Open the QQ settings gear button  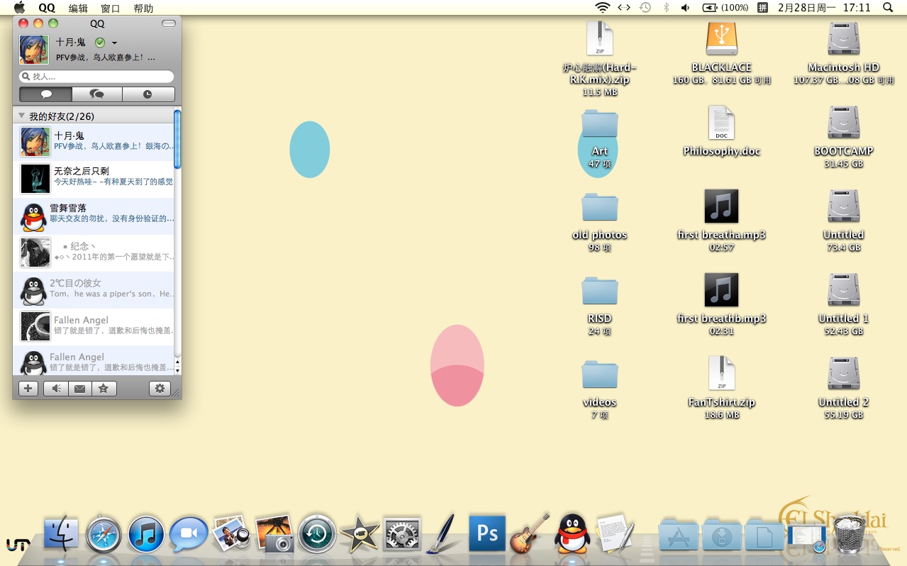(160, 389)
